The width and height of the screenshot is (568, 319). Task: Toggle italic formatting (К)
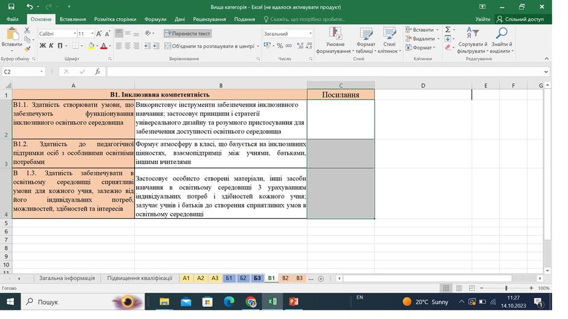click(x=51, y=46)
